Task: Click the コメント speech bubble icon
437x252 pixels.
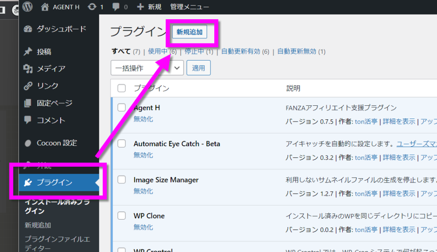Action: tap(28, 120)
